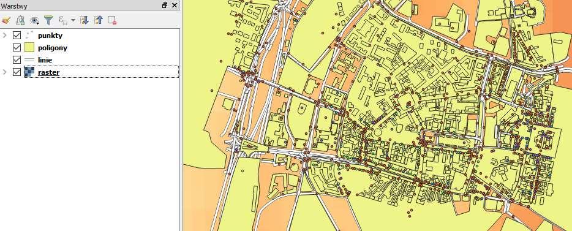Uncheck the punkty layer visibility
Viewport: 572px width, 231px height.
[x=17, y=36]
